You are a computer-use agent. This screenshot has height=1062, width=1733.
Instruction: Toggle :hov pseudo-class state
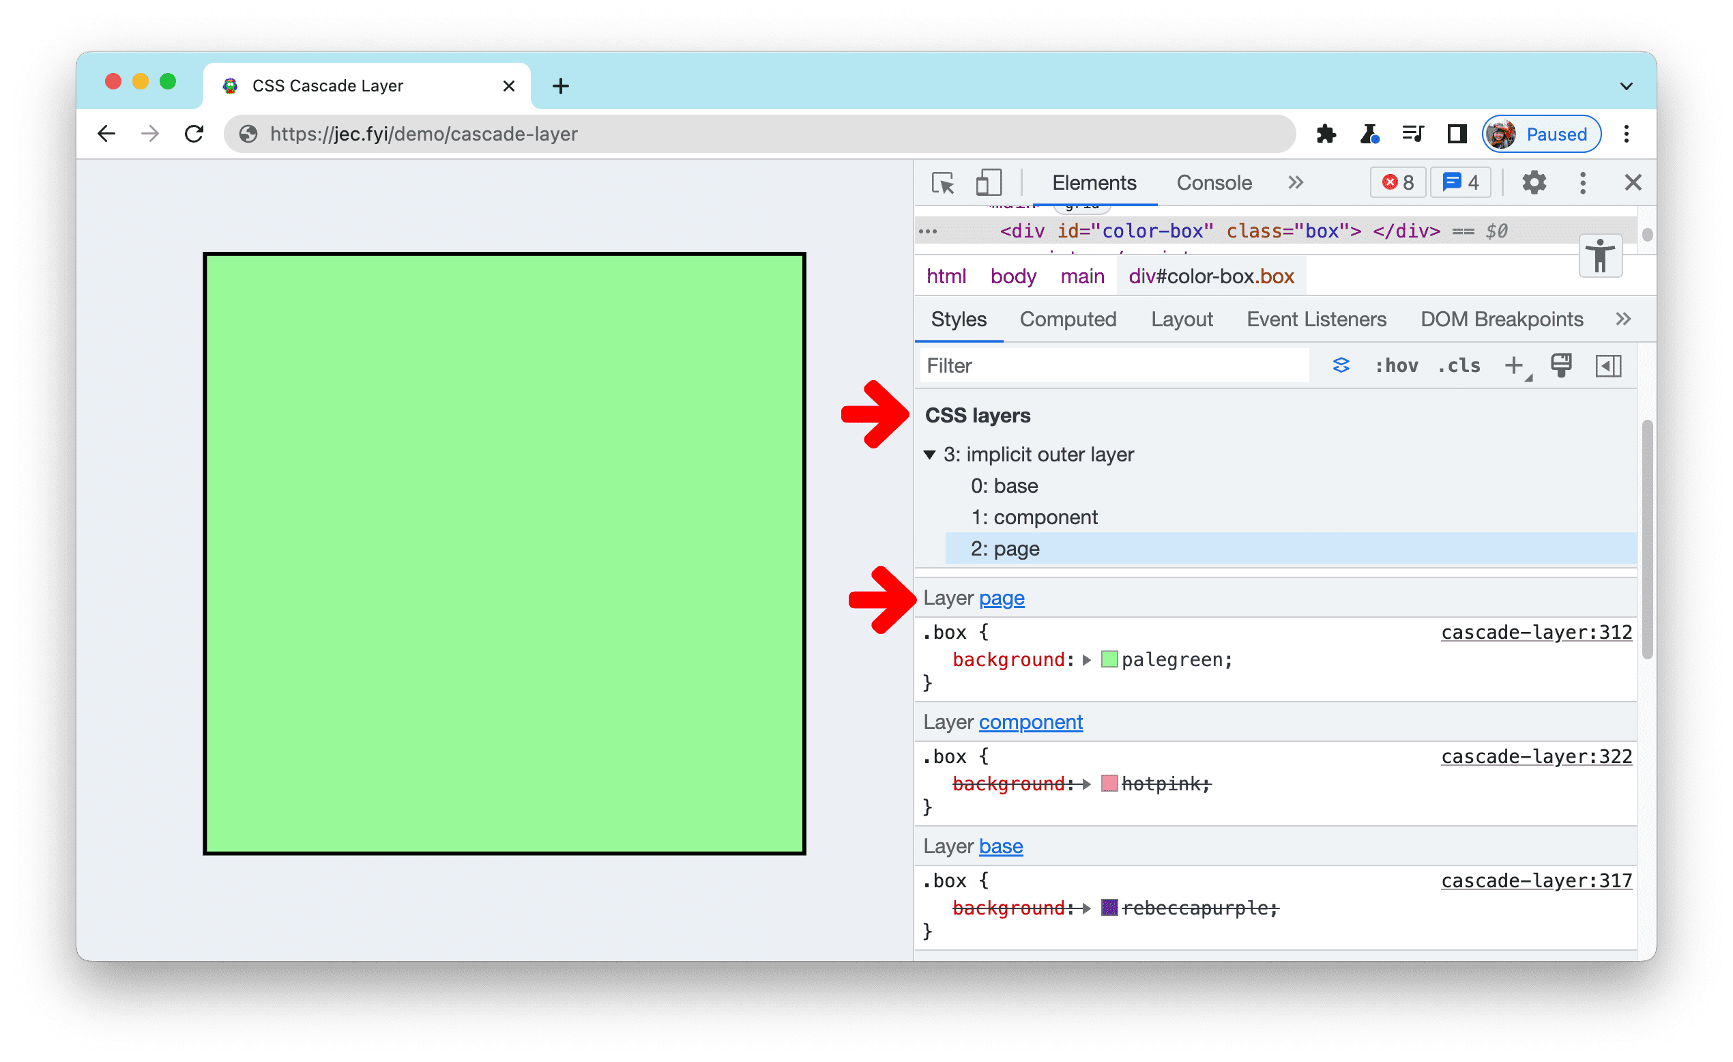[x=1400, y=364]
